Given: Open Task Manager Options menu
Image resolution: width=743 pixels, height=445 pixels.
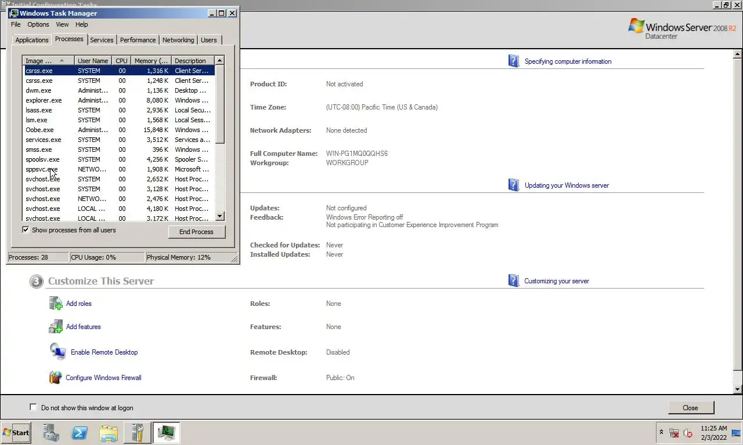Looking at the screenshot, I should (x=38, y=24).
